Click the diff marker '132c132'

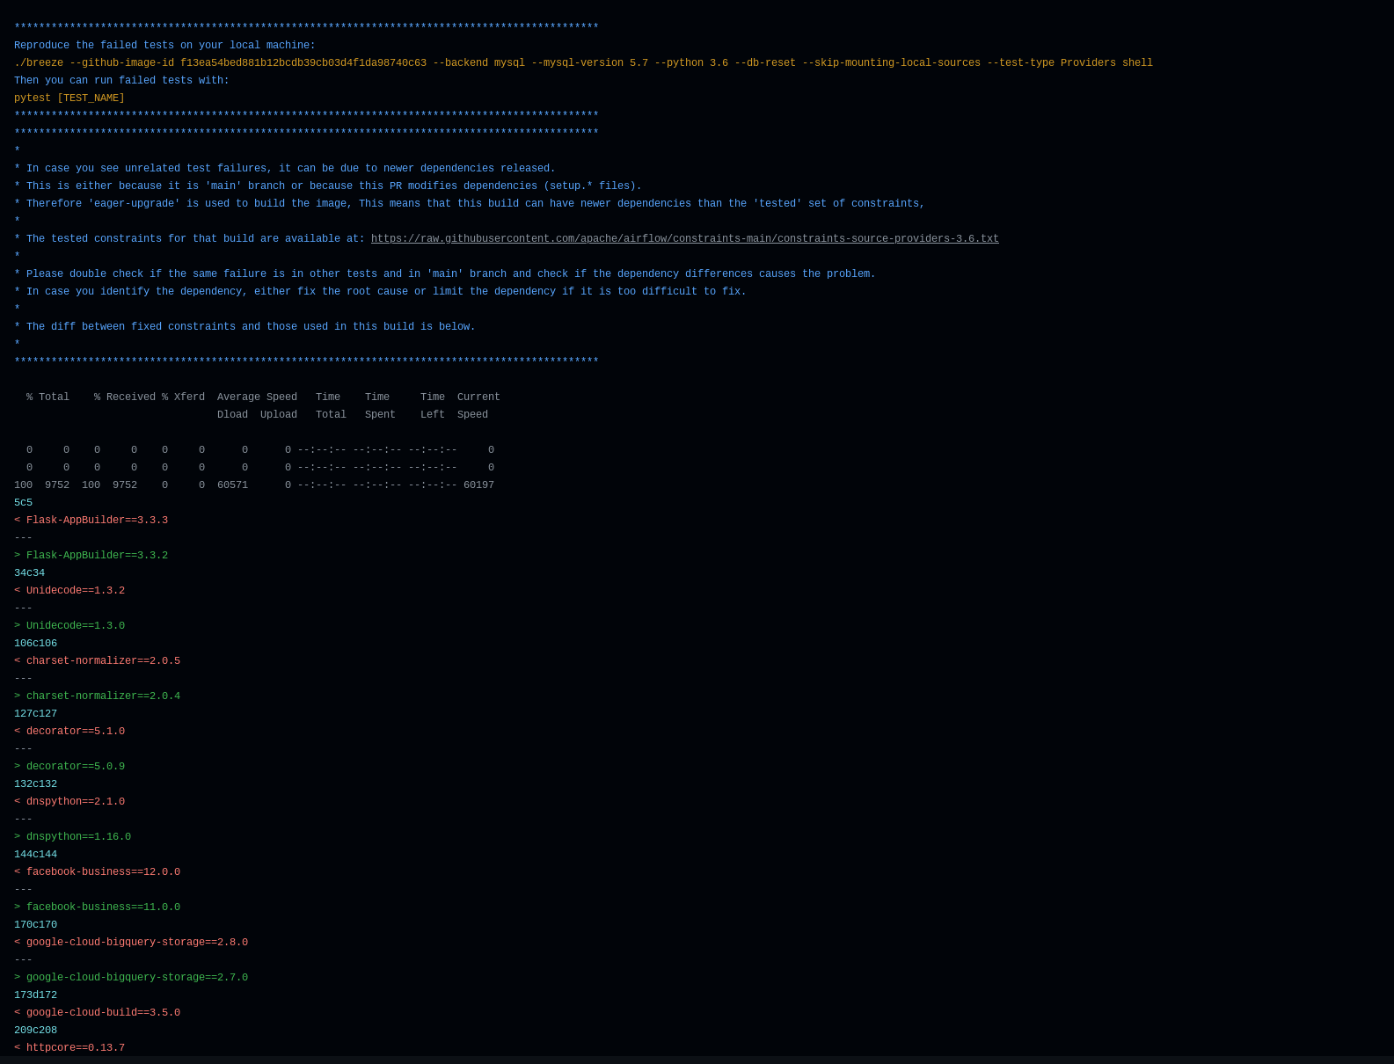[x=35, y=784]
